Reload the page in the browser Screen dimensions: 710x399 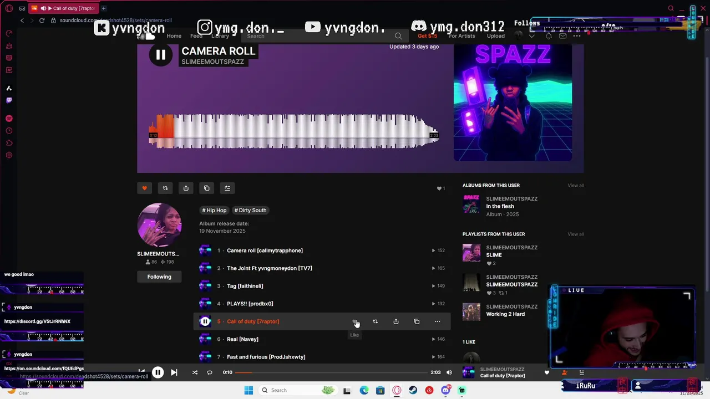[x=42, y=21]
